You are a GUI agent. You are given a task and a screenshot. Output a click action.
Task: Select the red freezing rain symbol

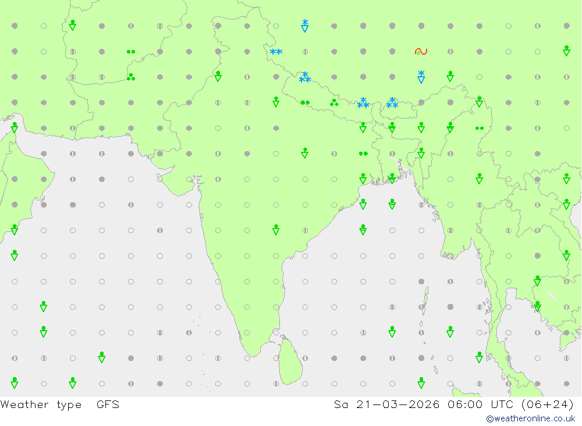421,52
